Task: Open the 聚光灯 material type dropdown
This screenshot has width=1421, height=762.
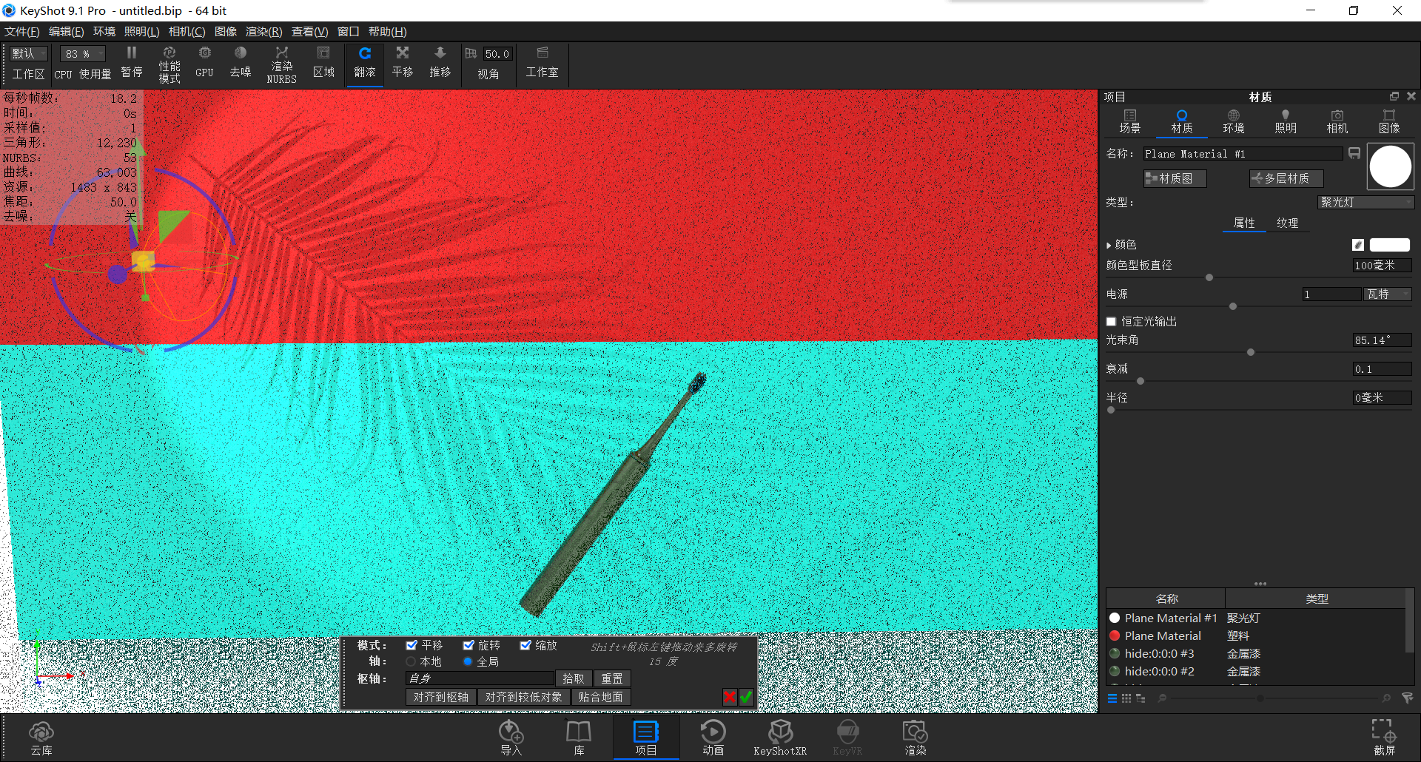Action: (1365, 202)
